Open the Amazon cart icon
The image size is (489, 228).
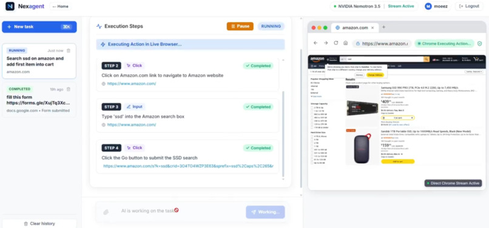pyautogui.click(x=477, y=59)
